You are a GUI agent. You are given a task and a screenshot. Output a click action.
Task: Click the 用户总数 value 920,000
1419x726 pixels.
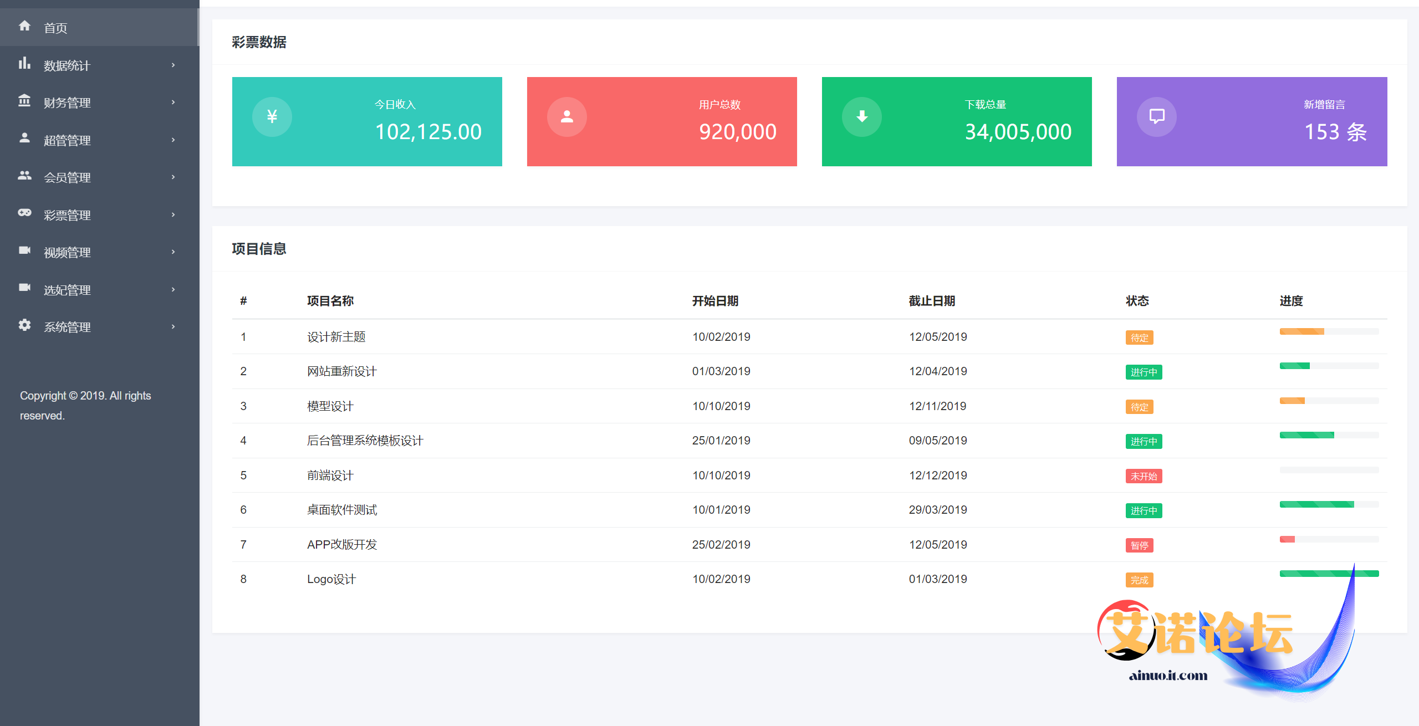click(738, 132)
